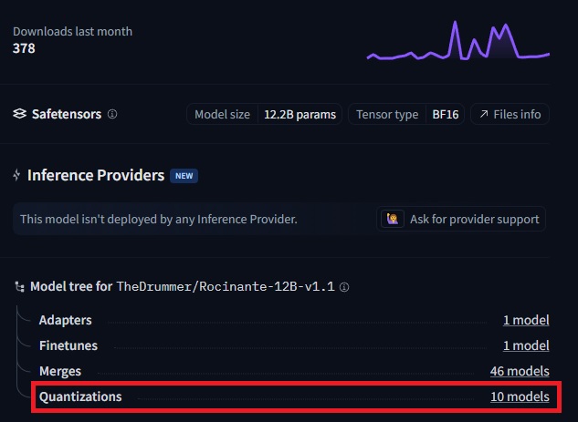Image resolution: width=578 pixels, height=422 pixels.
Task: Open Files info link
Action: (510, 115)
